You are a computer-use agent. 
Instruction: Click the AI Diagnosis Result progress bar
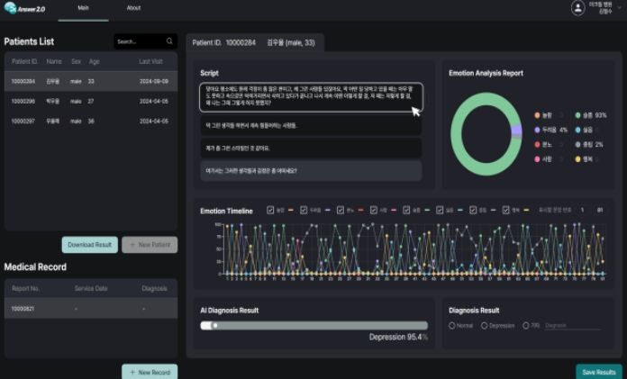coord(313,325)
